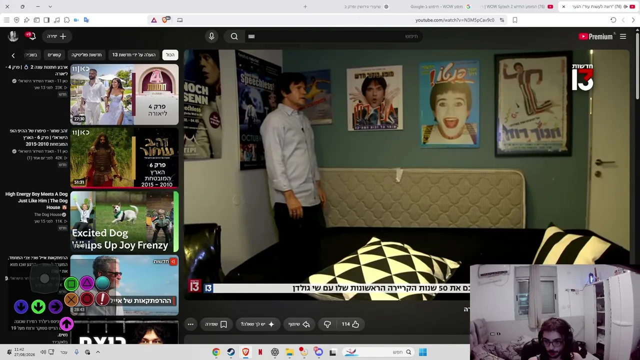Open the account avatar menu
The height and width of the screenshot is (360, 640).
point(13,36)
